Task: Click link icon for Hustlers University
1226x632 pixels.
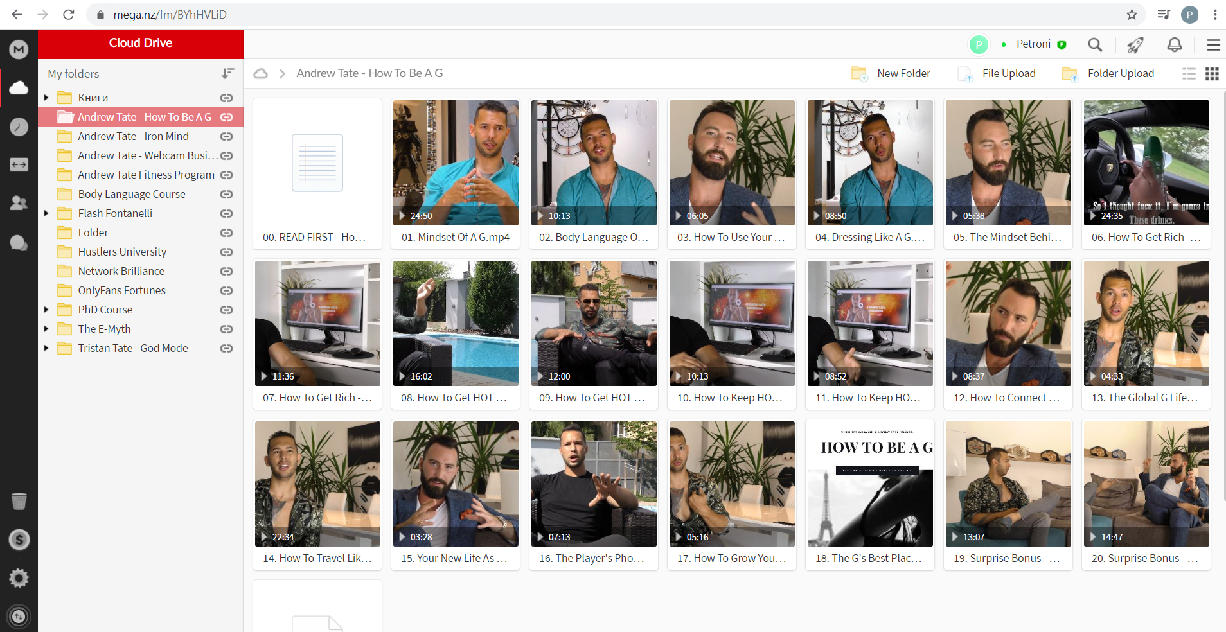Action: point(226,252)
